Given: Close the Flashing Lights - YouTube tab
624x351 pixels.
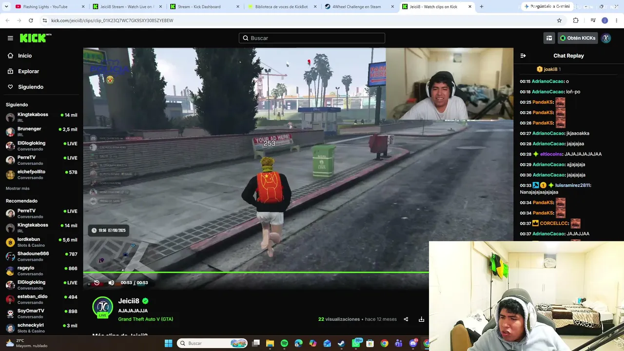Looking at the screenshot, I should [x=83, y=7].
